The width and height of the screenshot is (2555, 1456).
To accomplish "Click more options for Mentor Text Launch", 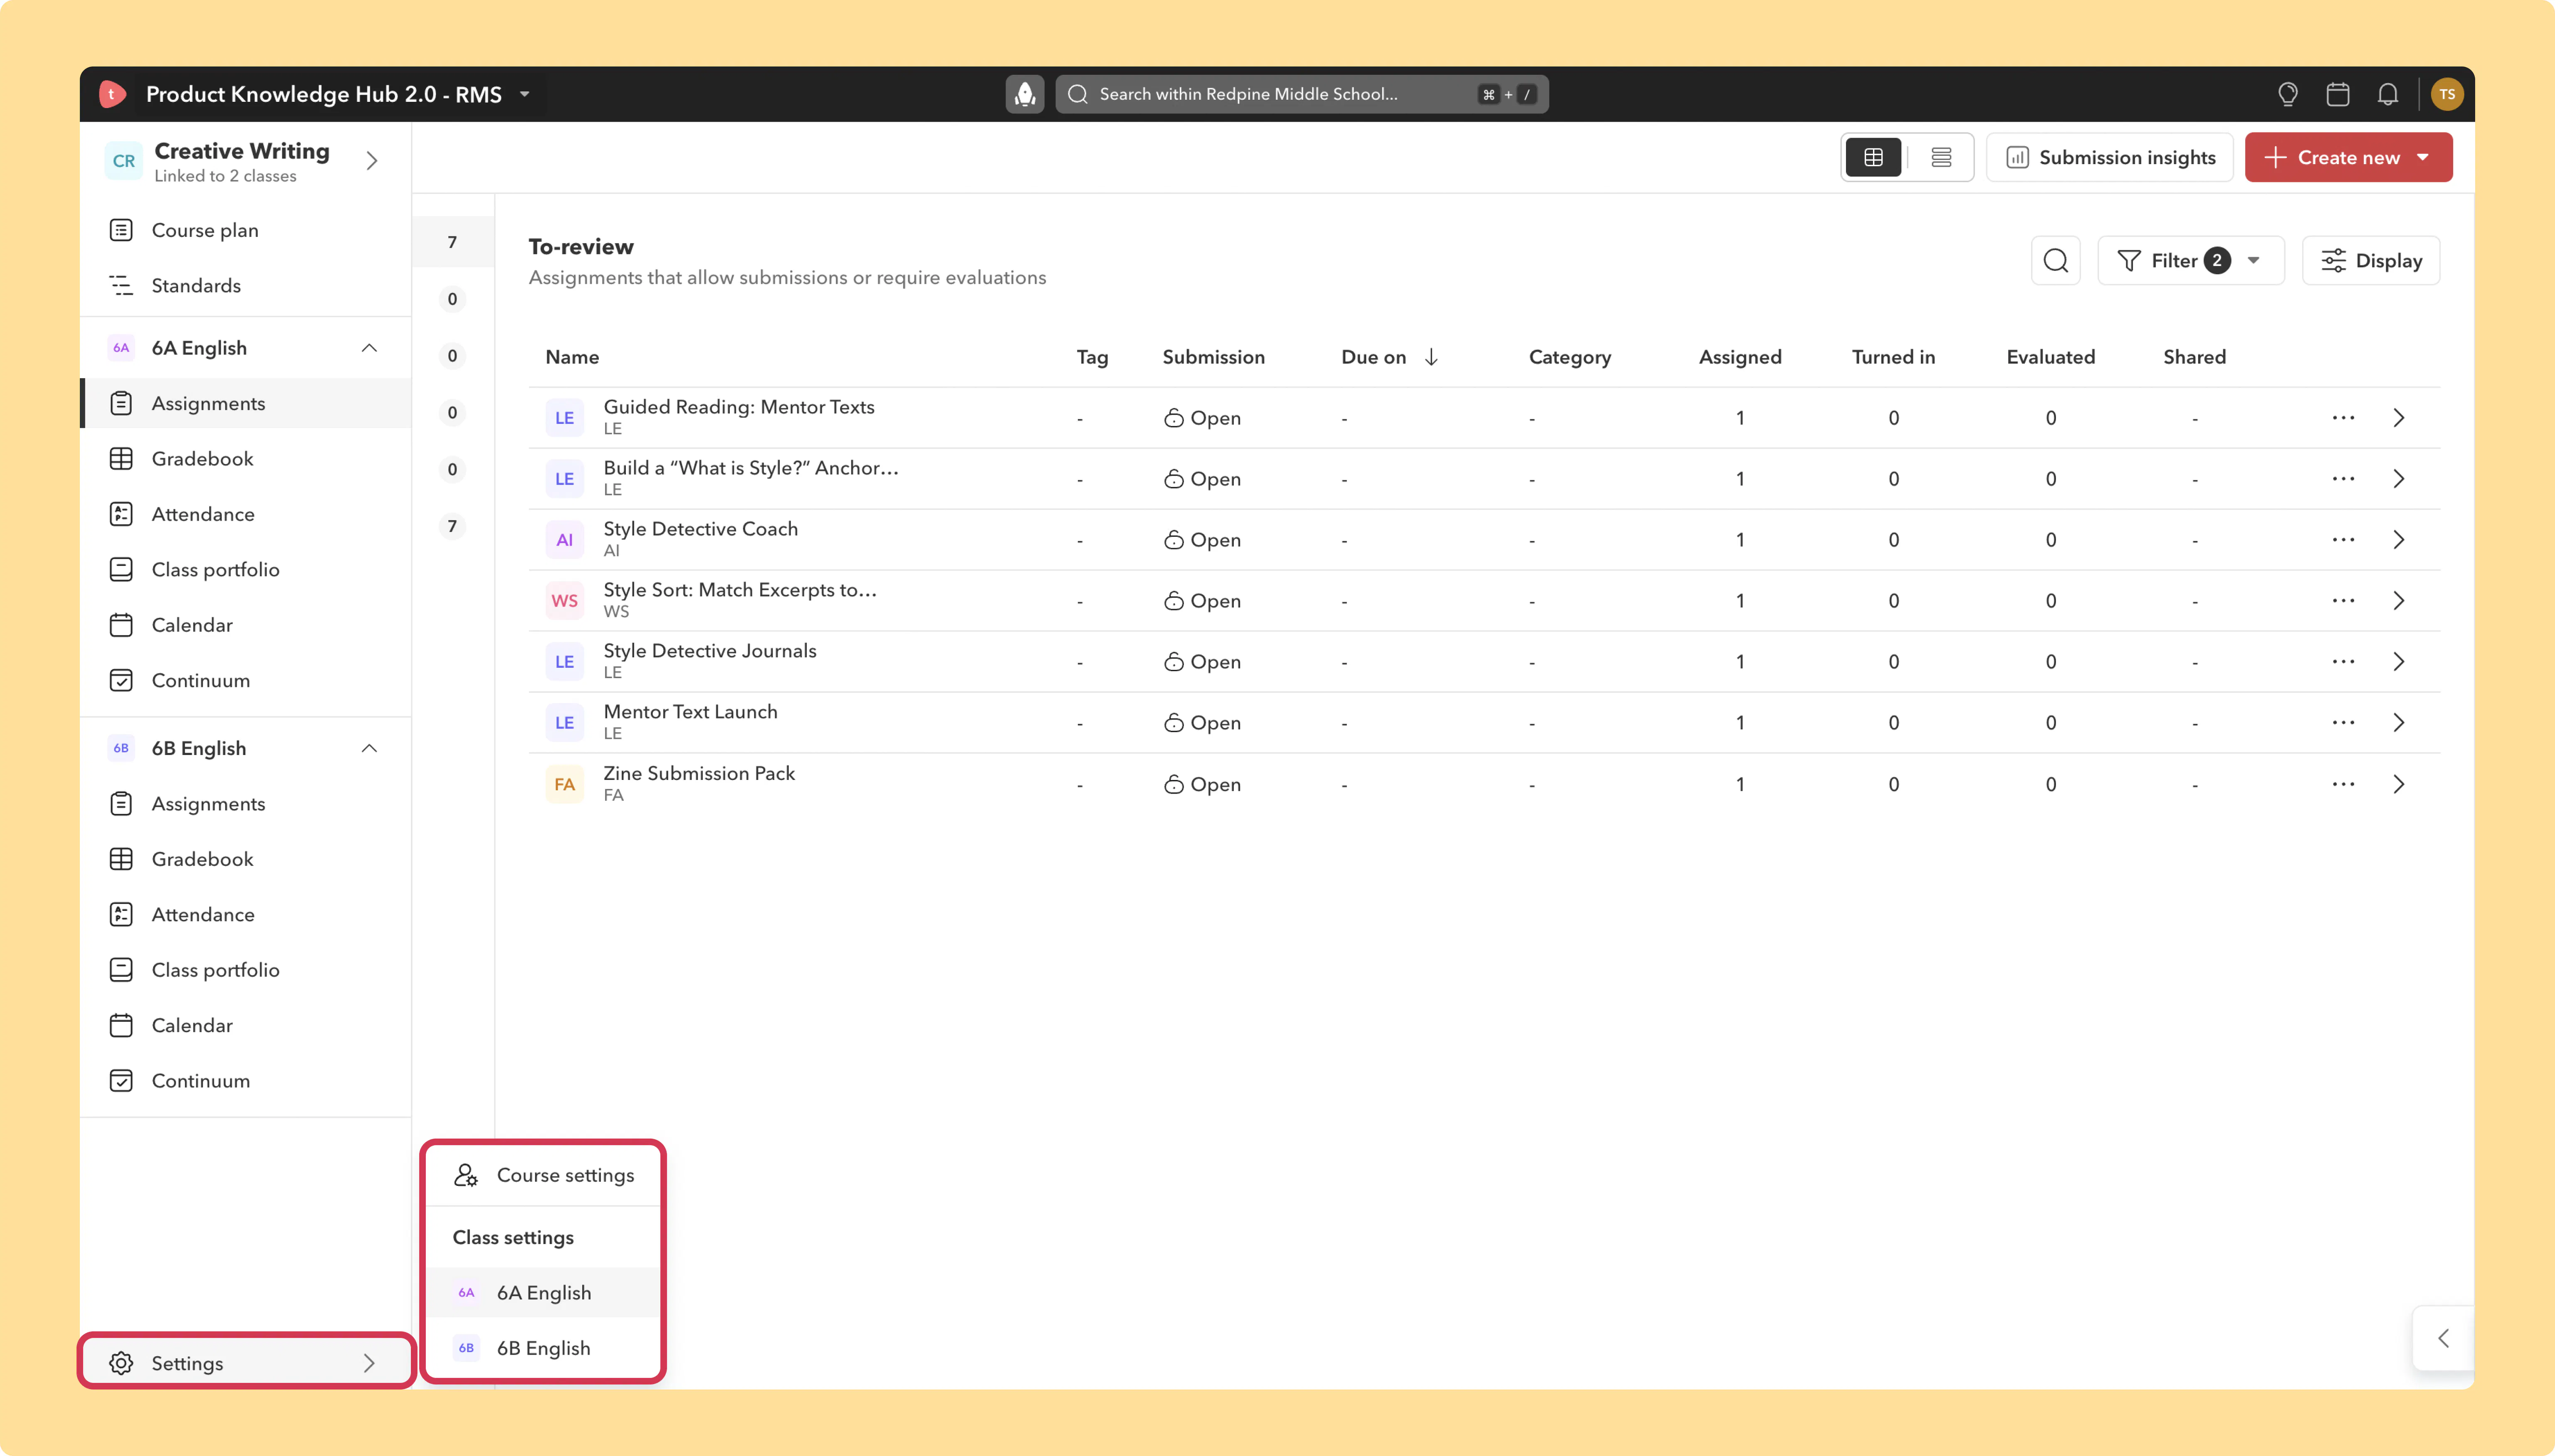I will (x=2343, y=723).
